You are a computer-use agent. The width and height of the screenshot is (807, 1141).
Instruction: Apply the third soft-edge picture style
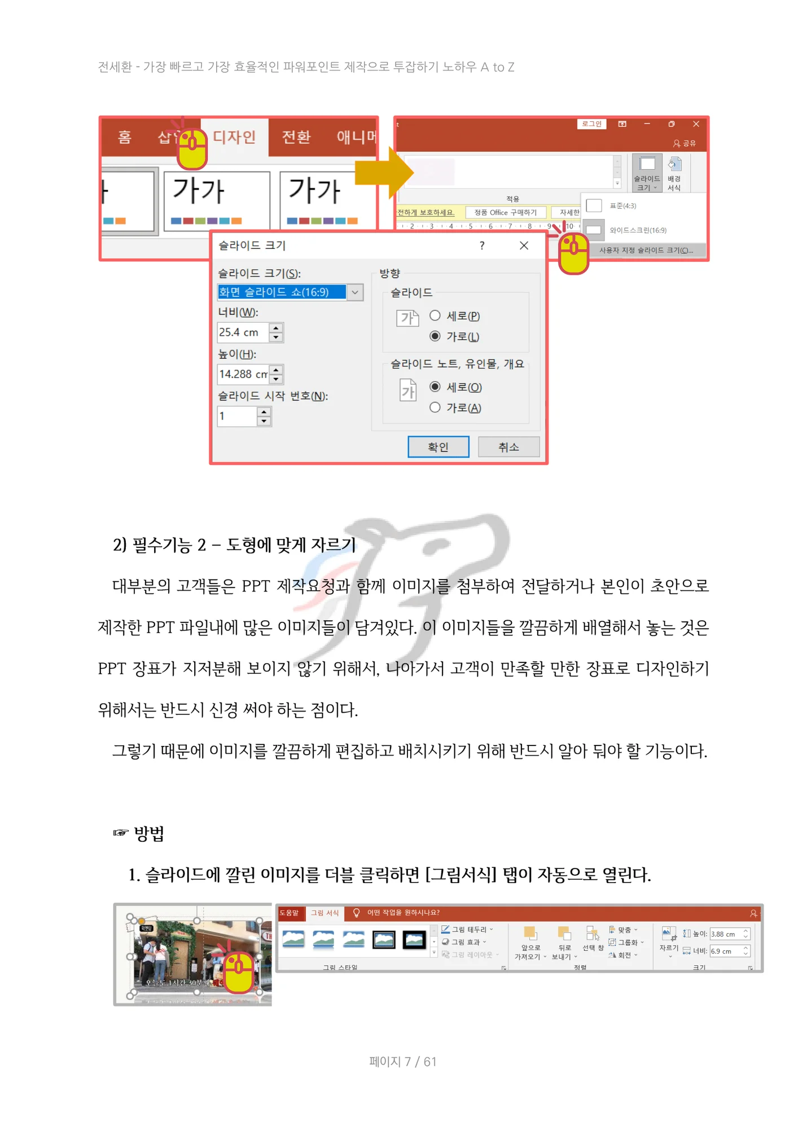(x=353, y=940)
